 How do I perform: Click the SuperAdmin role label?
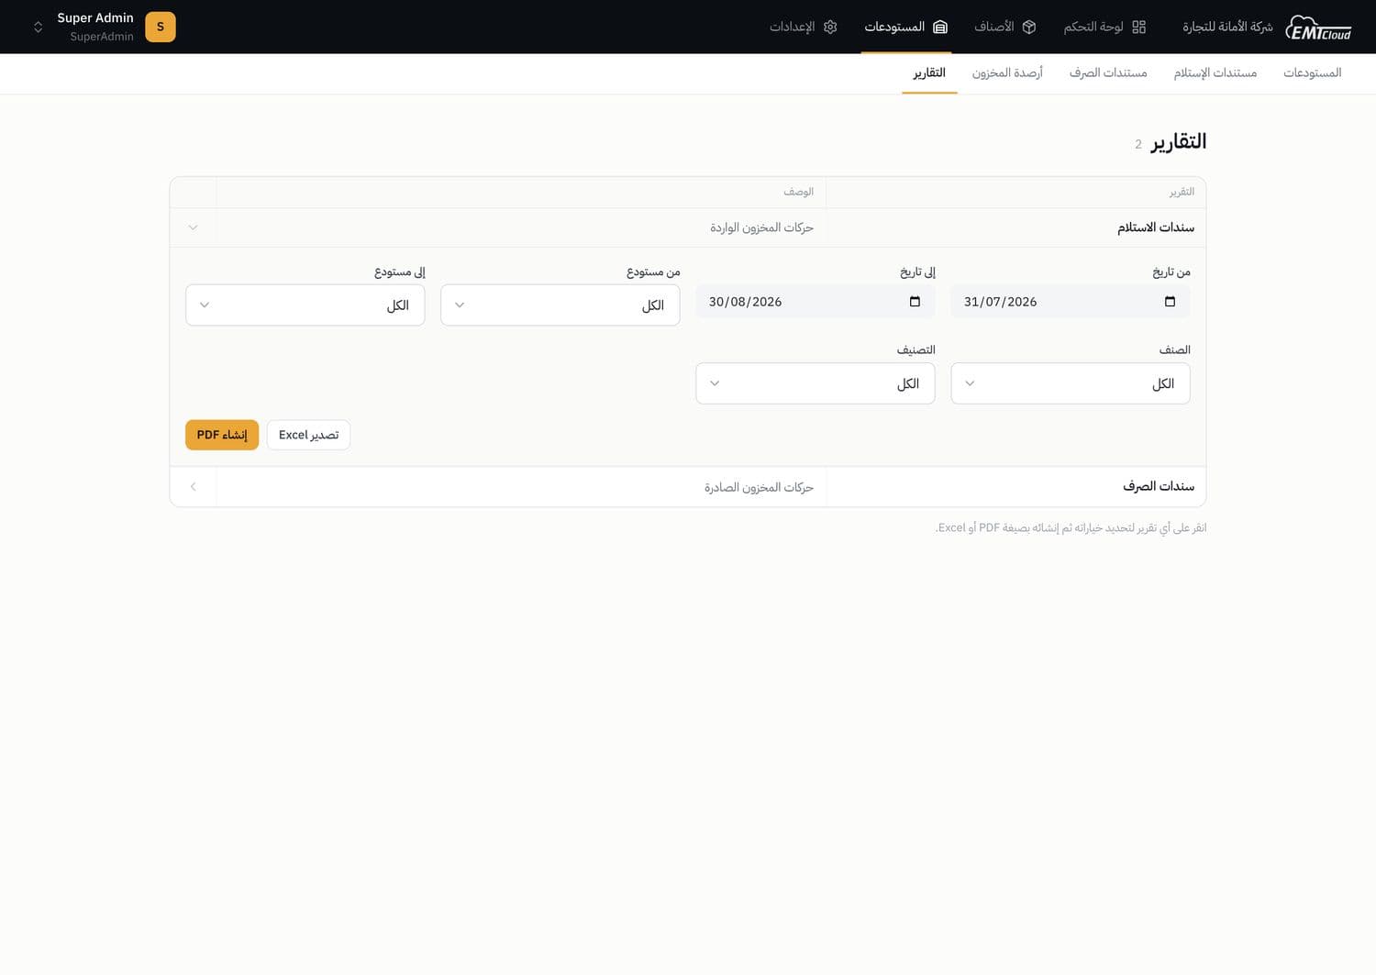[102, 37]
